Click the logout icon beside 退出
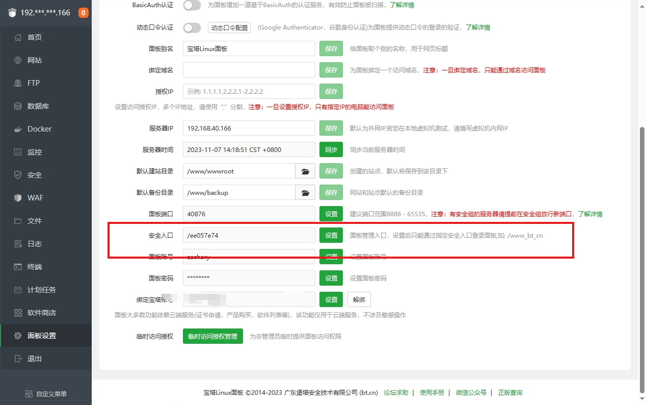The height and width of the screenshot is (405, 646). coord(18,359)
